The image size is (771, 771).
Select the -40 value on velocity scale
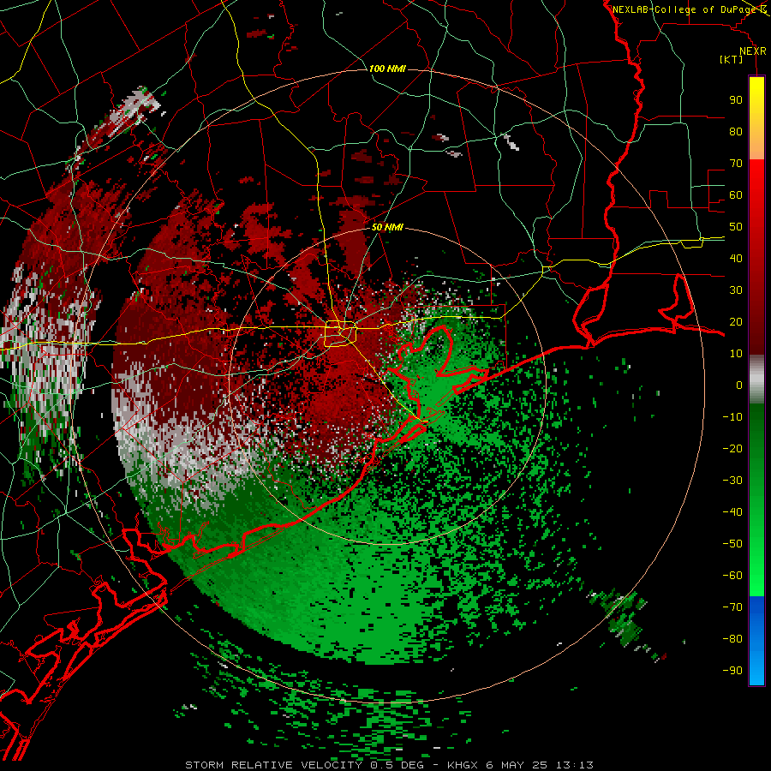tap(732, 512)
